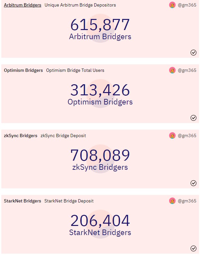Click the gm365 avatar on StarkNet card
This screenshot has width=200, height=255.
(x=172, y=201)
